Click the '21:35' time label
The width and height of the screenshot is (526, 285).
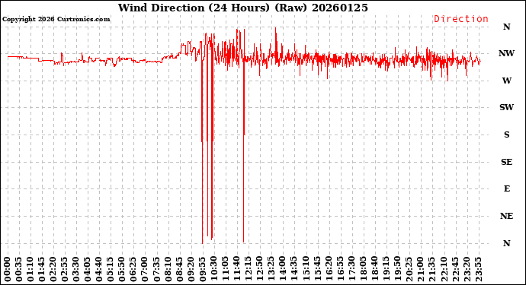(x=431, y=269)
